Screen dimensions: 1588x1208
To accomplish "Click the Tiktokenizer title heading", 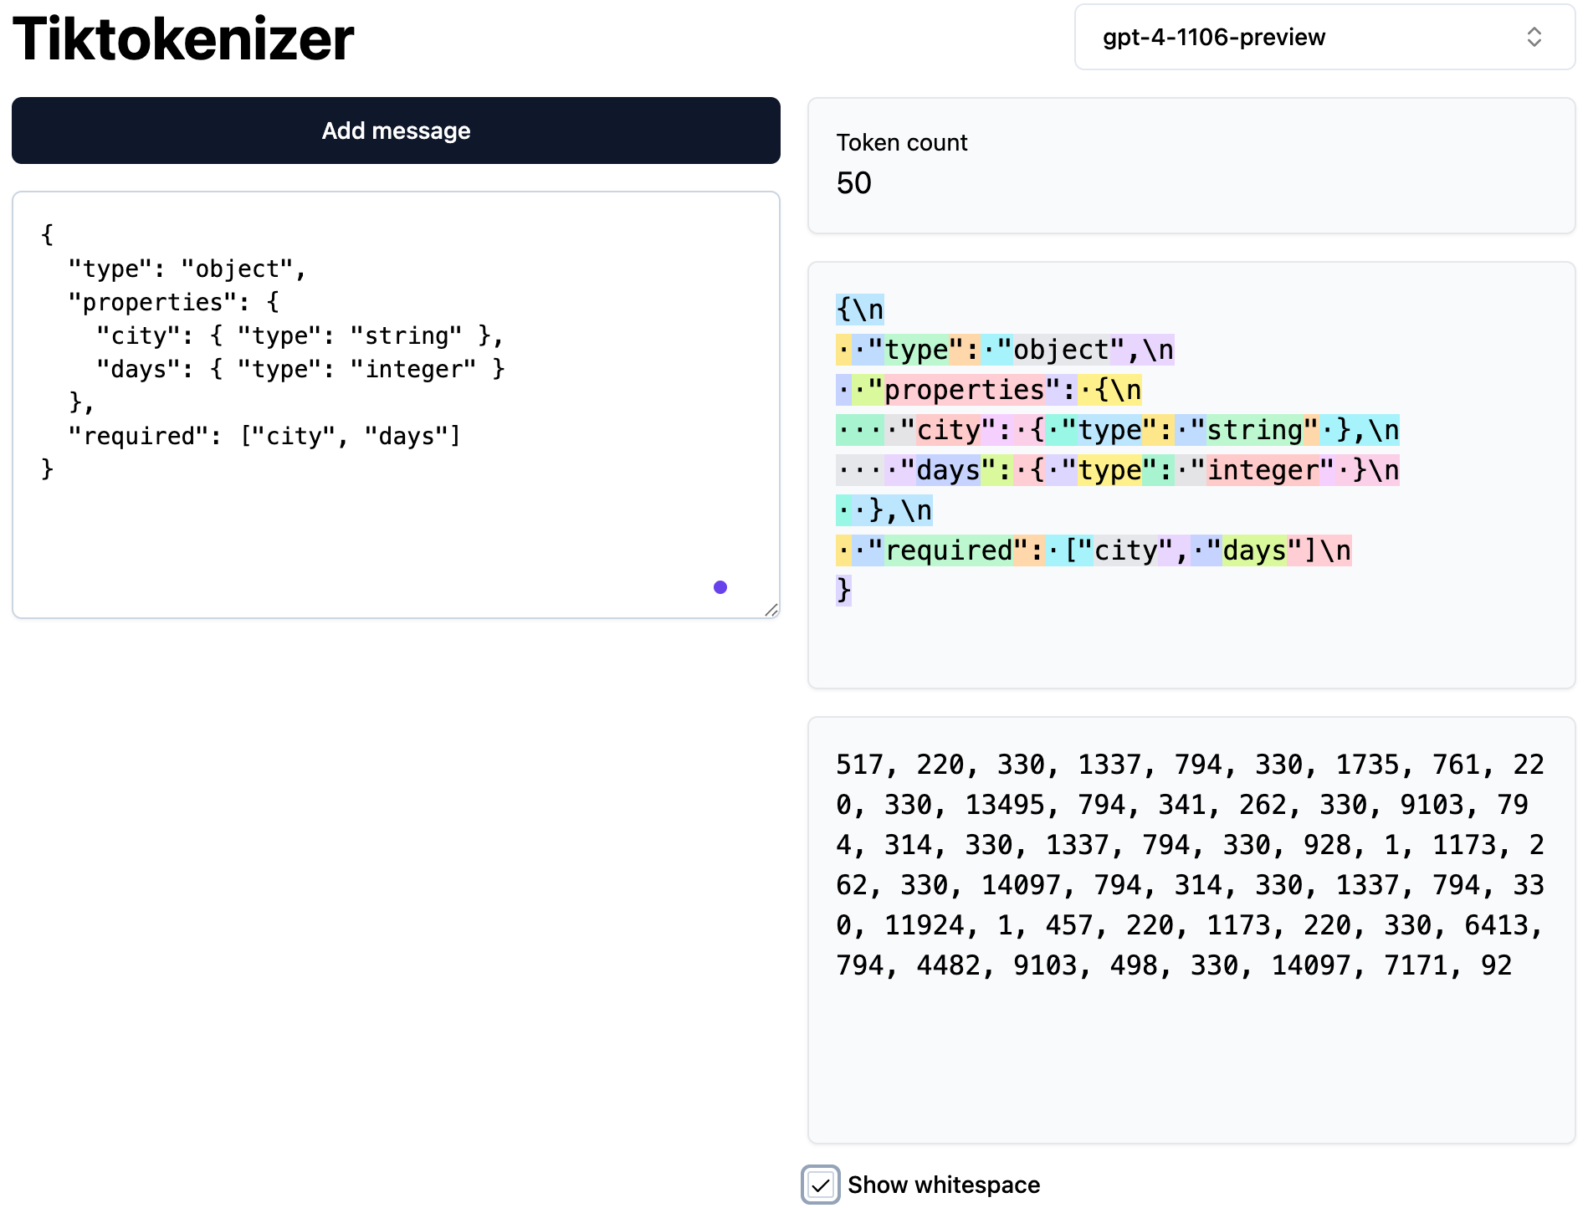I will 183,38.
